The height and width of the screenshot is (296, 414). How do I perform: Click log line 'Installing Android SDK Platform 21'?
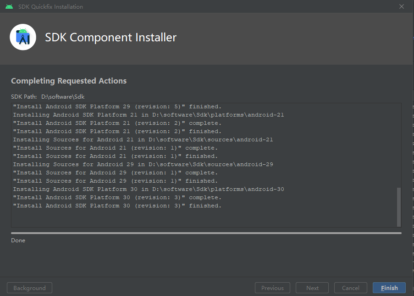[149, 115]
